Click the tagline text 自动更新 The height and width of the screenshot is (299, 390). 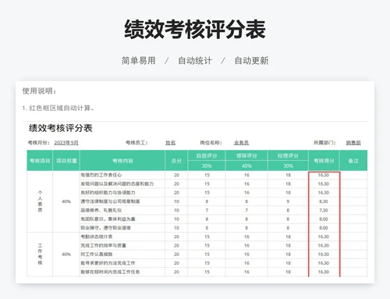click(x=251, y=61)
